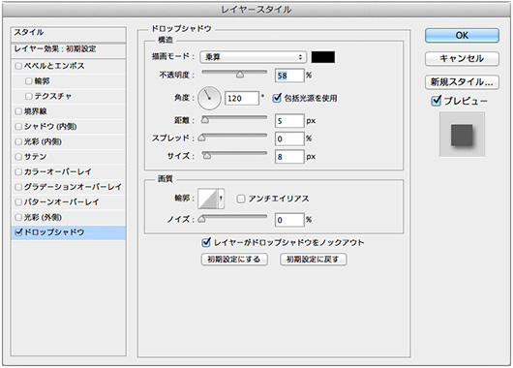The height and width of the screenshot is (368, 513).
Task: Click the キャンセル button
Action: pyautogui.click(x=462, y=59)
